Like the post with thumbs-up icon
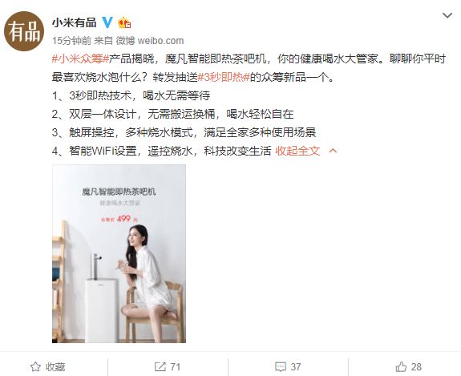Image resolution: width=461 pixels, height=376 pixels. coord(401,366)
